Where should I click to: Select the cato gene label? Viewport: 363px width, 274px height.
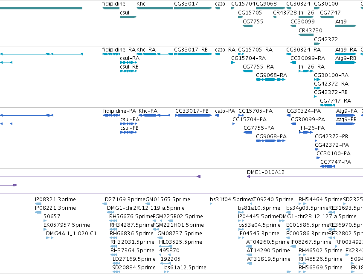pos(220,4)
